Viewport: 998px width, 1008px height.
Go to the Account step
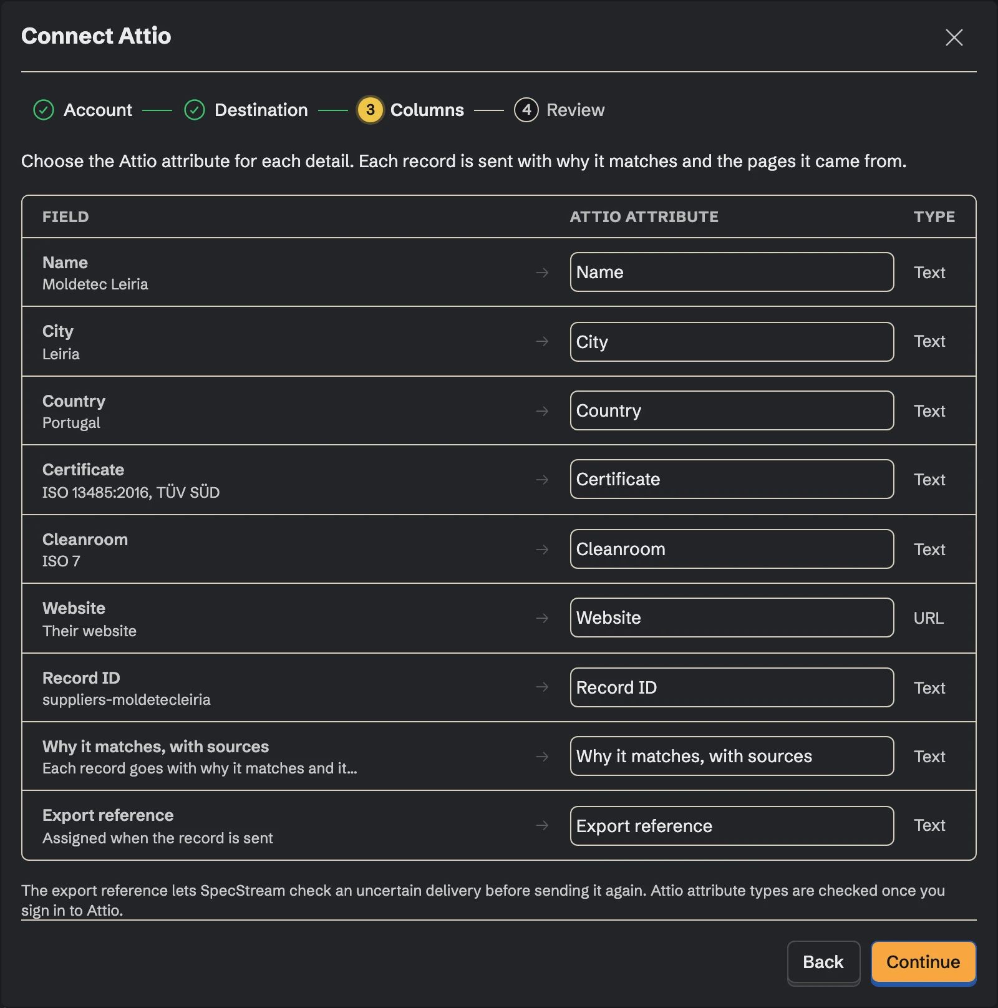click(98, 110)
